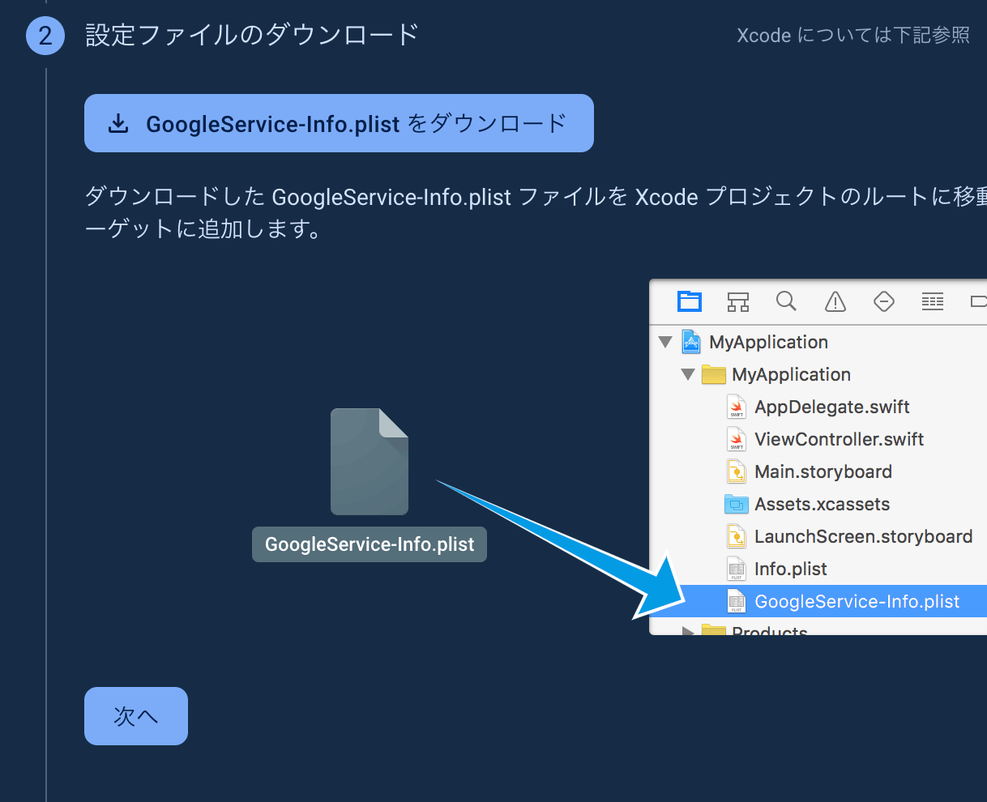Click the Main.storyboard file icon
The height and width of the screenshot is (802, 987).
pyautogui.click(x=736, y=471)
